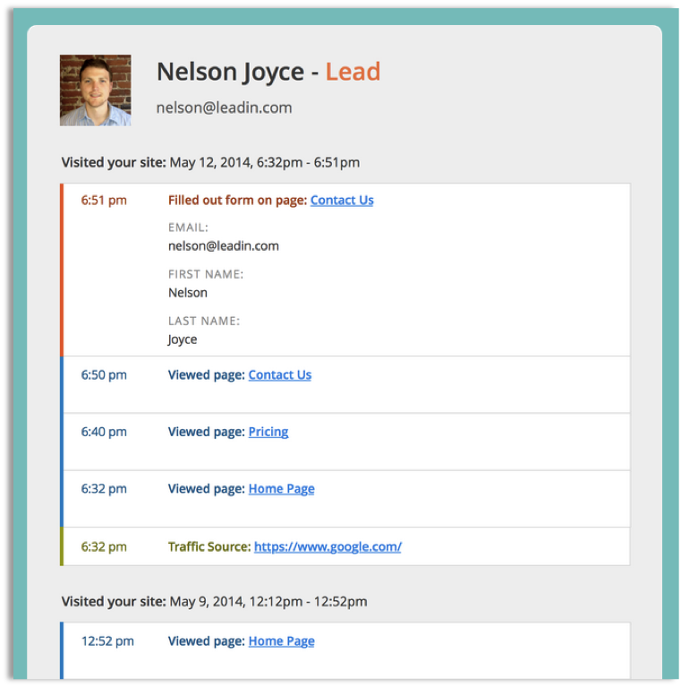Select the first name value Nelson
Screen dimensions: 681x687
pos(187,293)
